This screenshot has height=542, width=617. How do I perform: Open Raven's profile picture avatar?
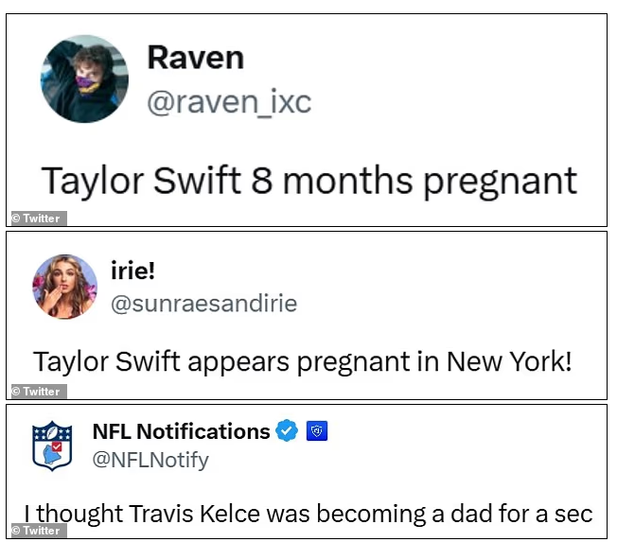(x=84, y=79)
